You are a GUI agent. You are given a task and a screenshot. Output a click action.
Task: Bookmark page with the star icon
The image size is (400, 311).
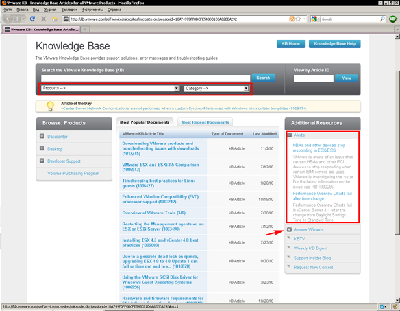click(298, 19)
